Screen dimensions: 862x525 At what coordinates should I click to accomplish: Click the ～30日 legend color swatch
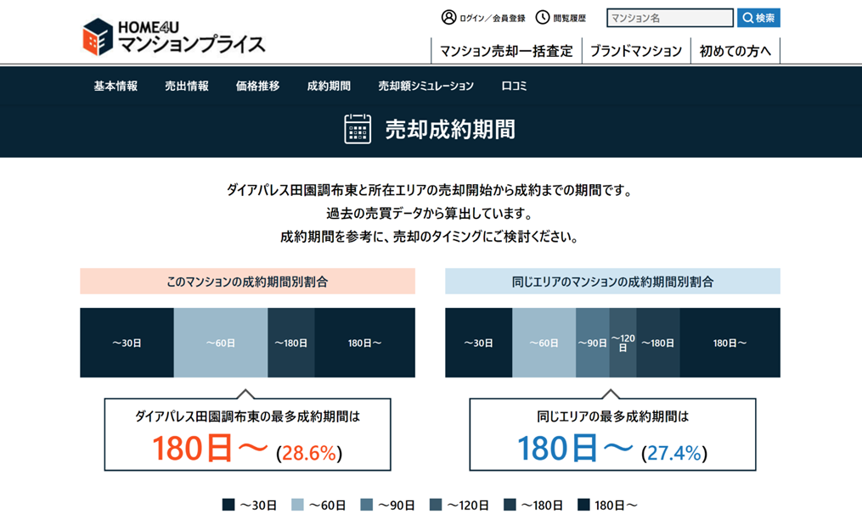point(228,505)
